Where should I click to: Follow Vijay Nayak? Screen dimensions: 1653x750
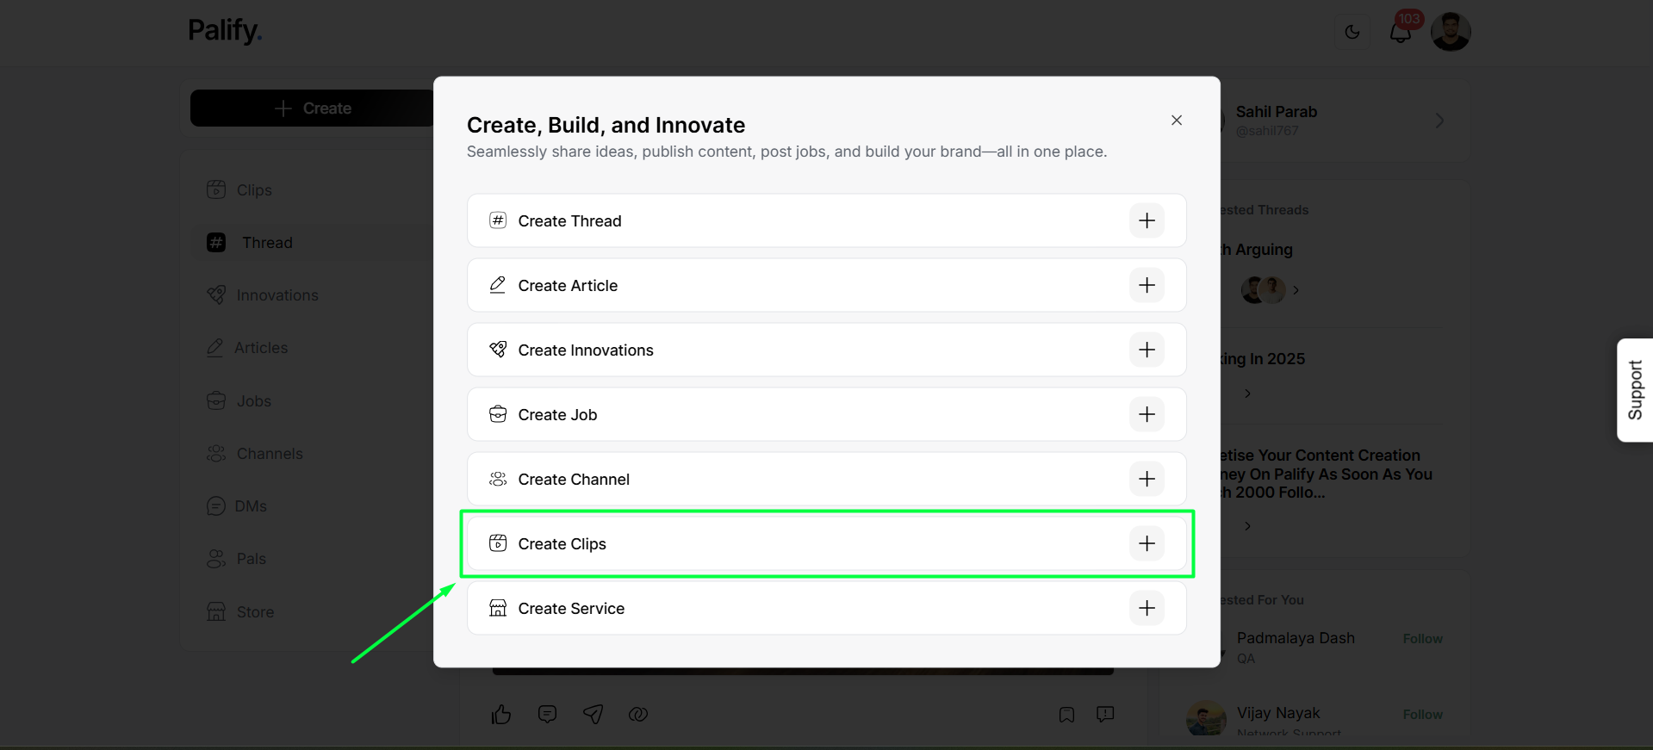click(1422, 715)
